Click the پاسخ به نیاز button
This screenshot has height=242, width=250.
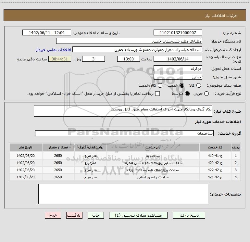pyautogui.click(x=189, y=215)
